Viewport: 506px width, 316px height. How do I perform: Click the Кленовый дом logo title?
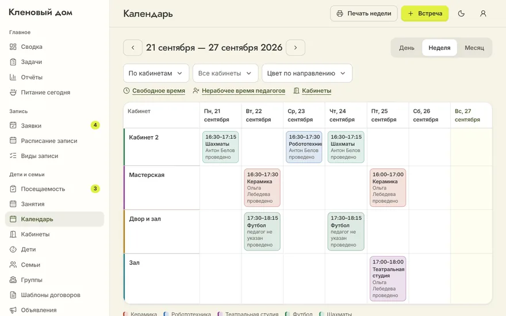click(x=40, y=13)
